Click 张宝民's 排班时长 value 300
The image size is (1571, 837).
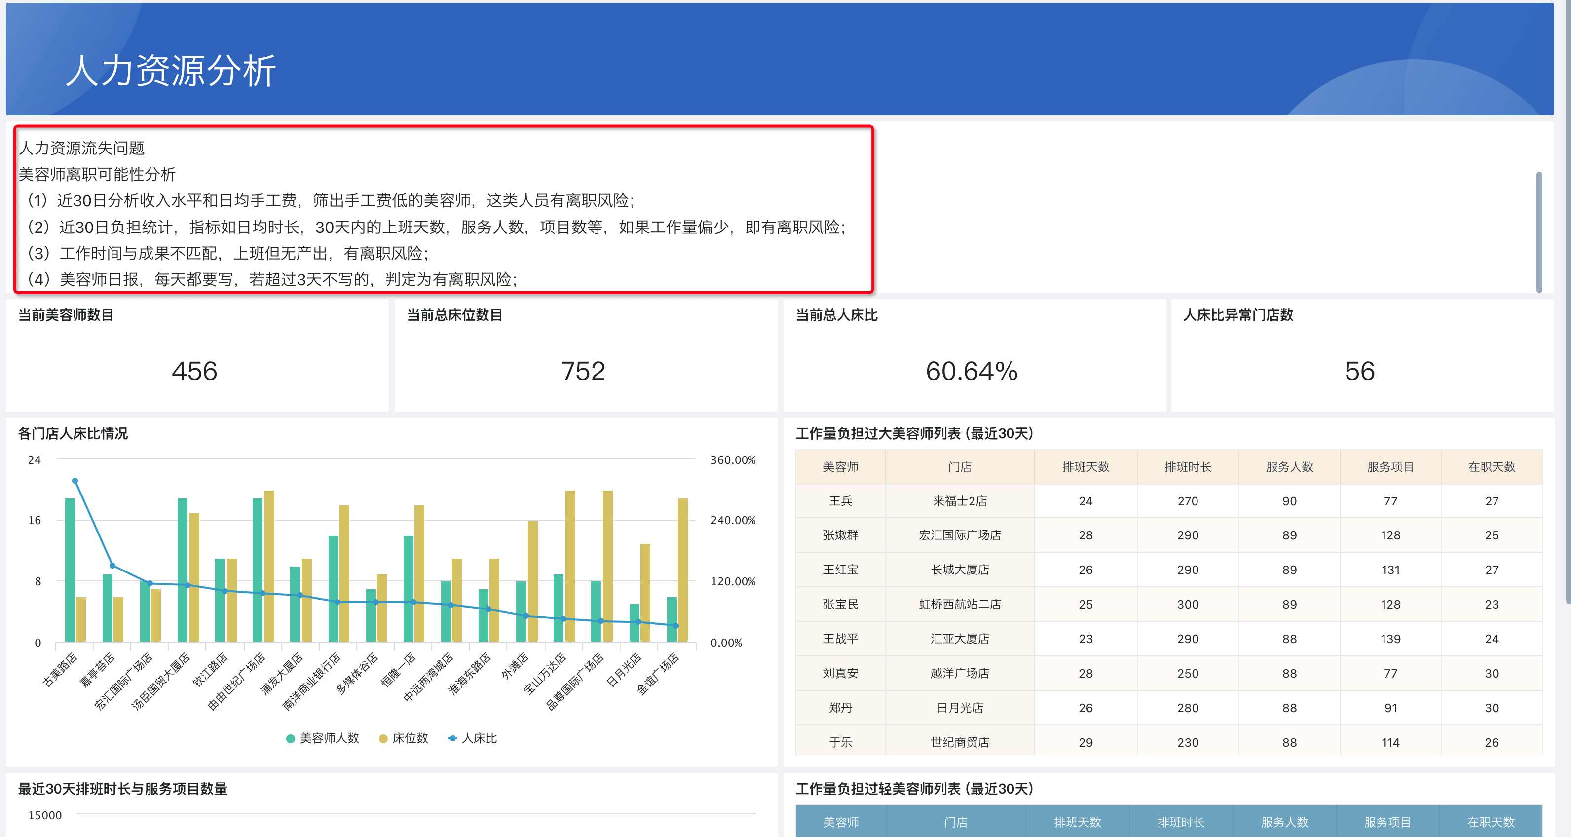coord(1188,604)
